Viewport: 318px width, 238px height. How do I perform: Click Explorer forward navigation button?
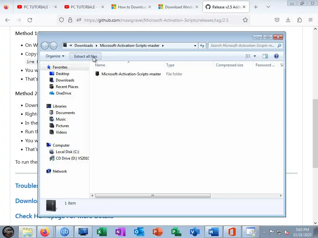[53, 46]
